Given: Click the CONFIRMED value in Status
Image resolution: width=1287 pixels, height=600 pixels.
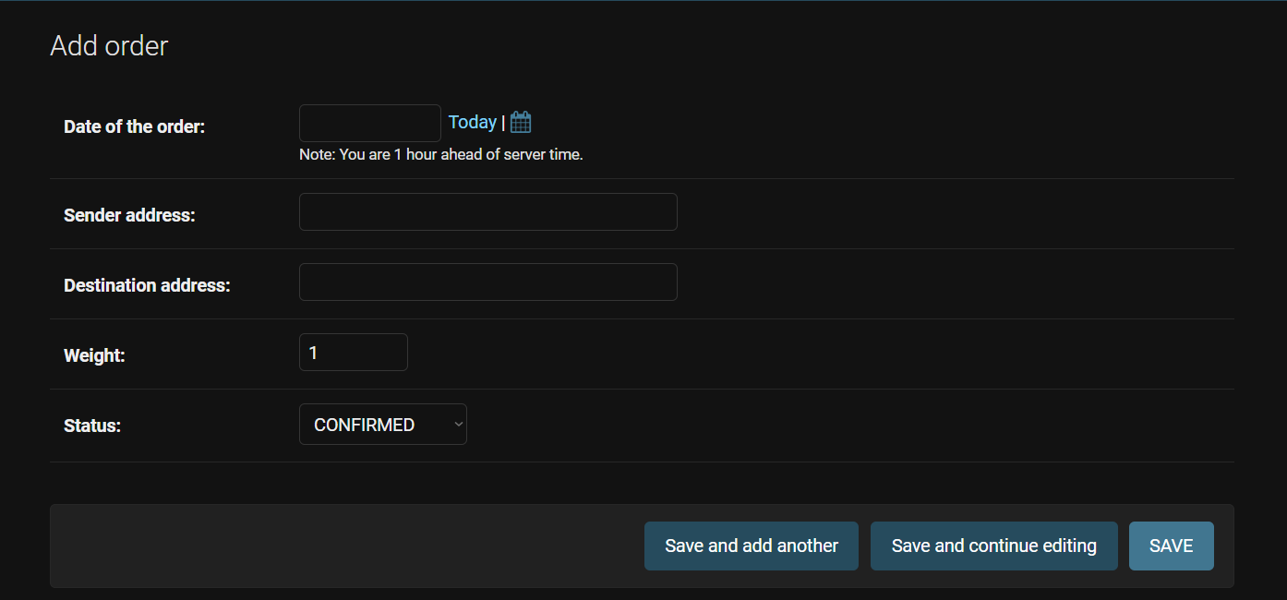Looking at the screenshot, I should point(364,425).
